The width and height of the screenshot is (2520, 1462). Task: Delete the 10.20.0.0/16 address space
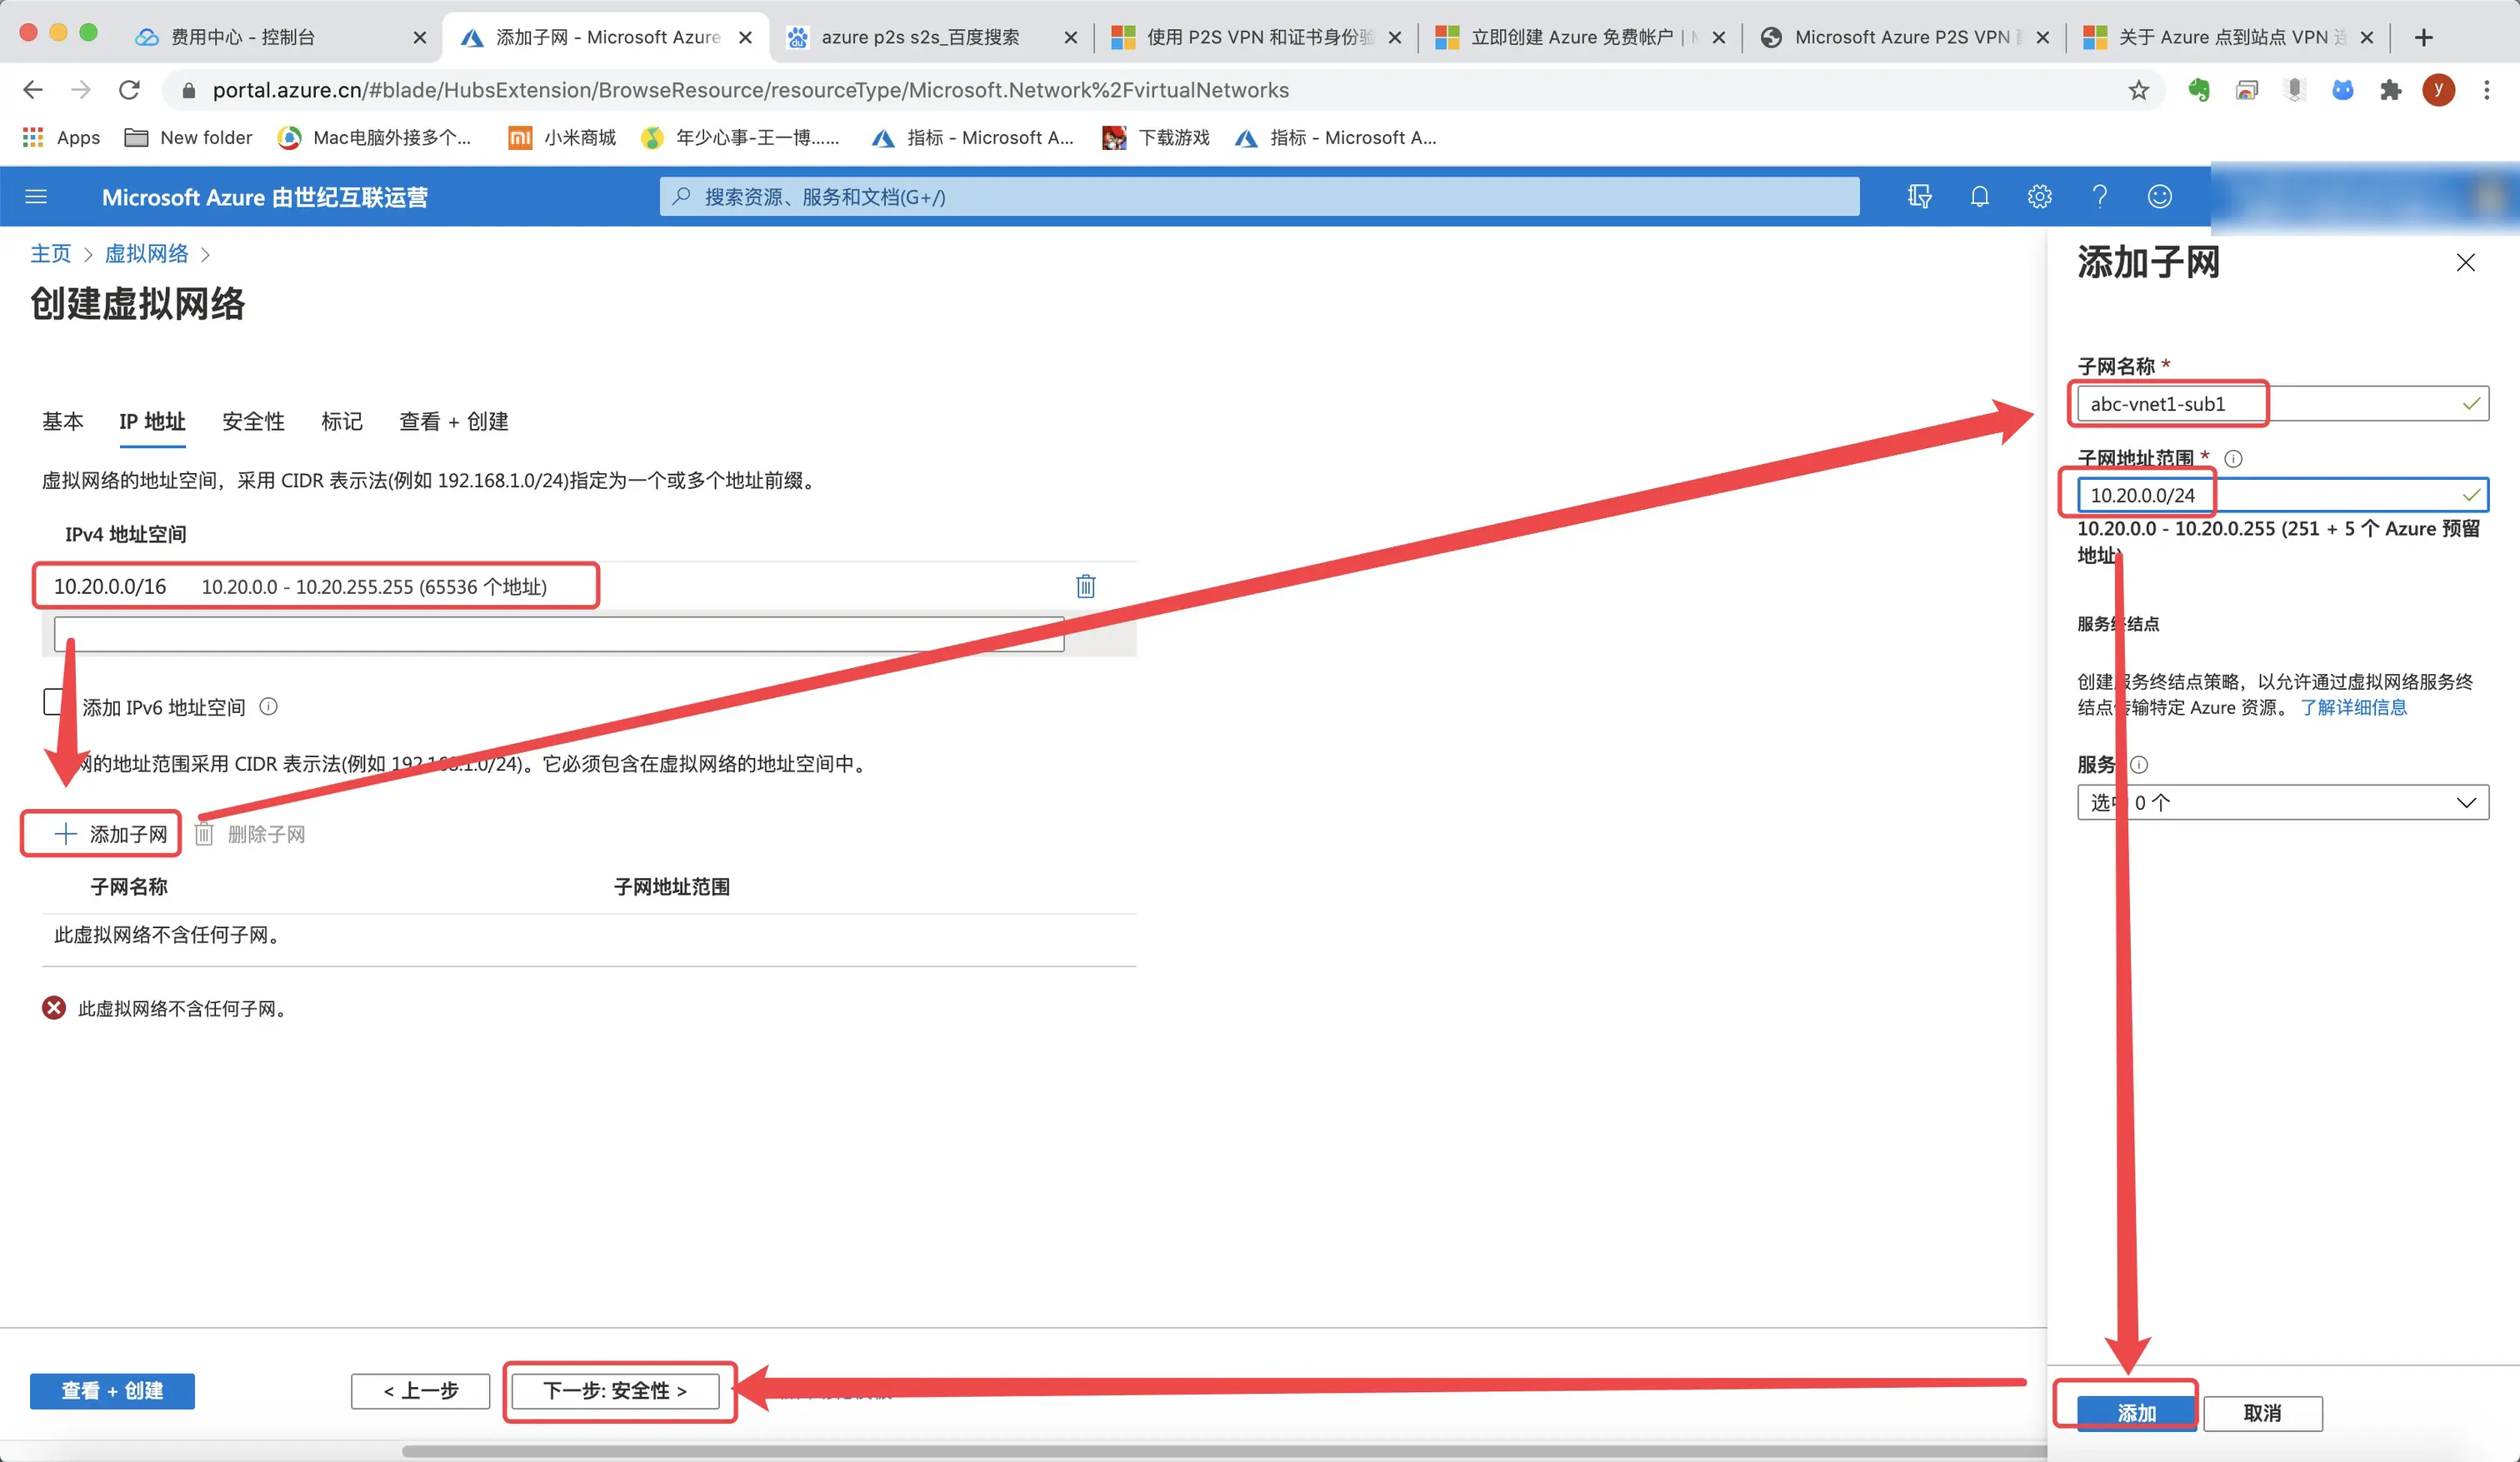point(1085,586)
